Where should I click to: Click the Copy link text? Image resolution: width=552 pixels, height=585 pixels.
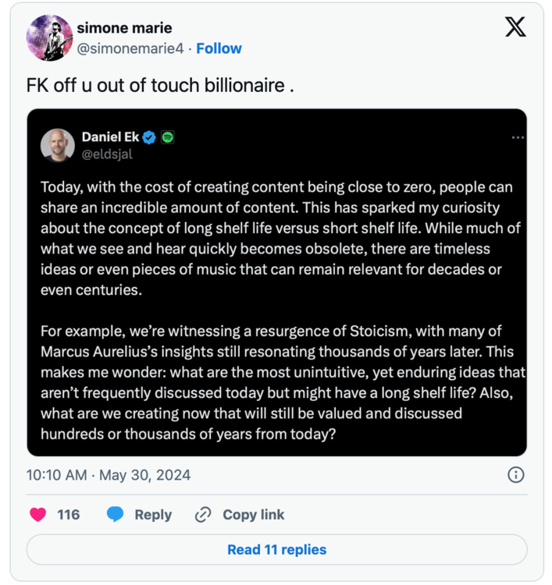click(x=253, y=515)
